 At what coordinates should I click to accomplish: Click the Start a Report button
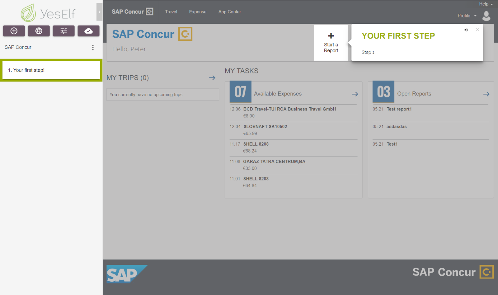click(x=331, y=43)
